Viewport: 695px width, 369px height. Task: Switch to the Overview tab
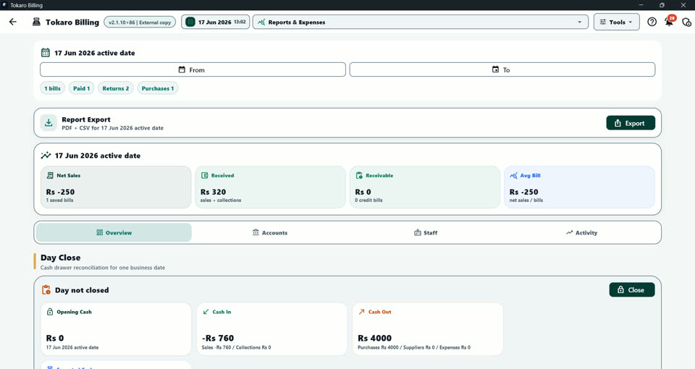point(114,232)
